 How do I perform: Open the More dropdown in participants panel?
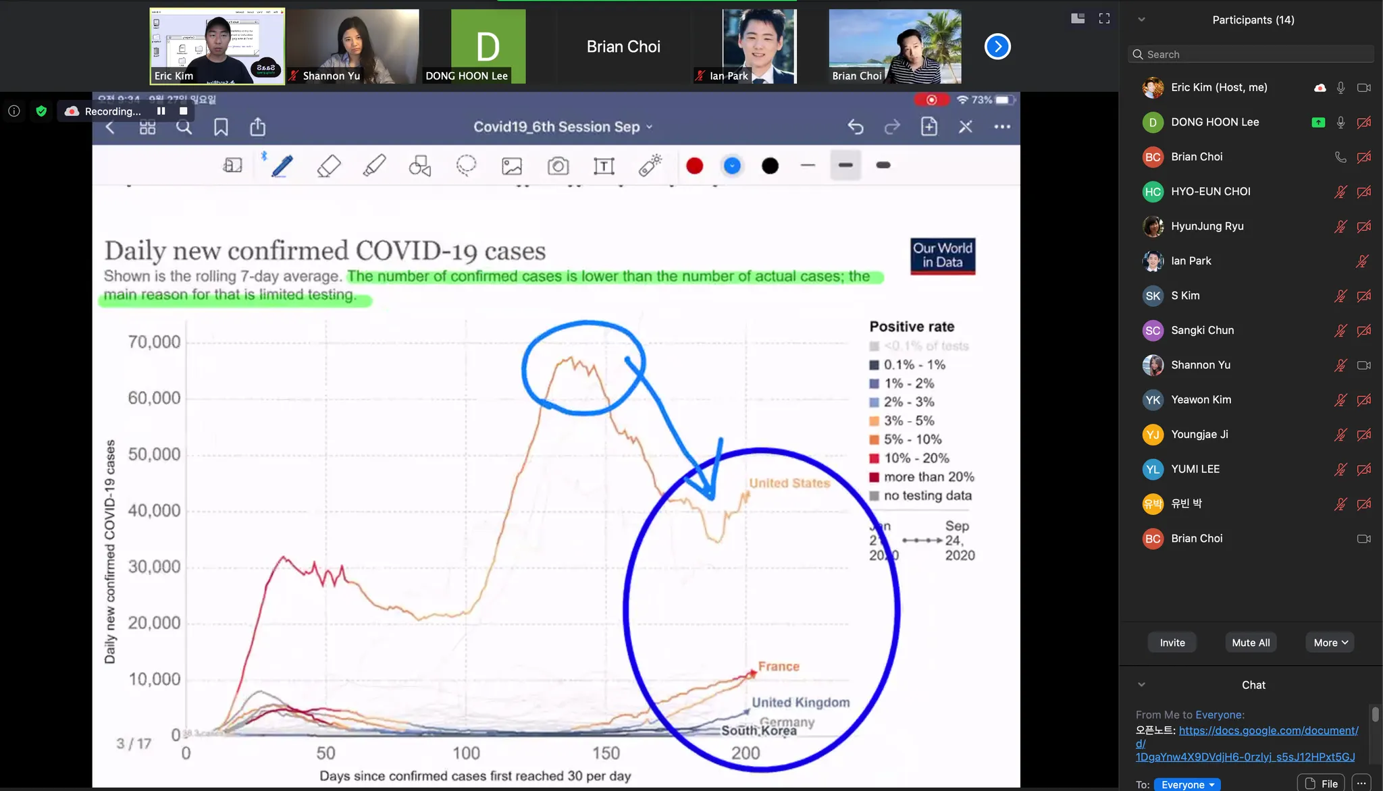1330,643
